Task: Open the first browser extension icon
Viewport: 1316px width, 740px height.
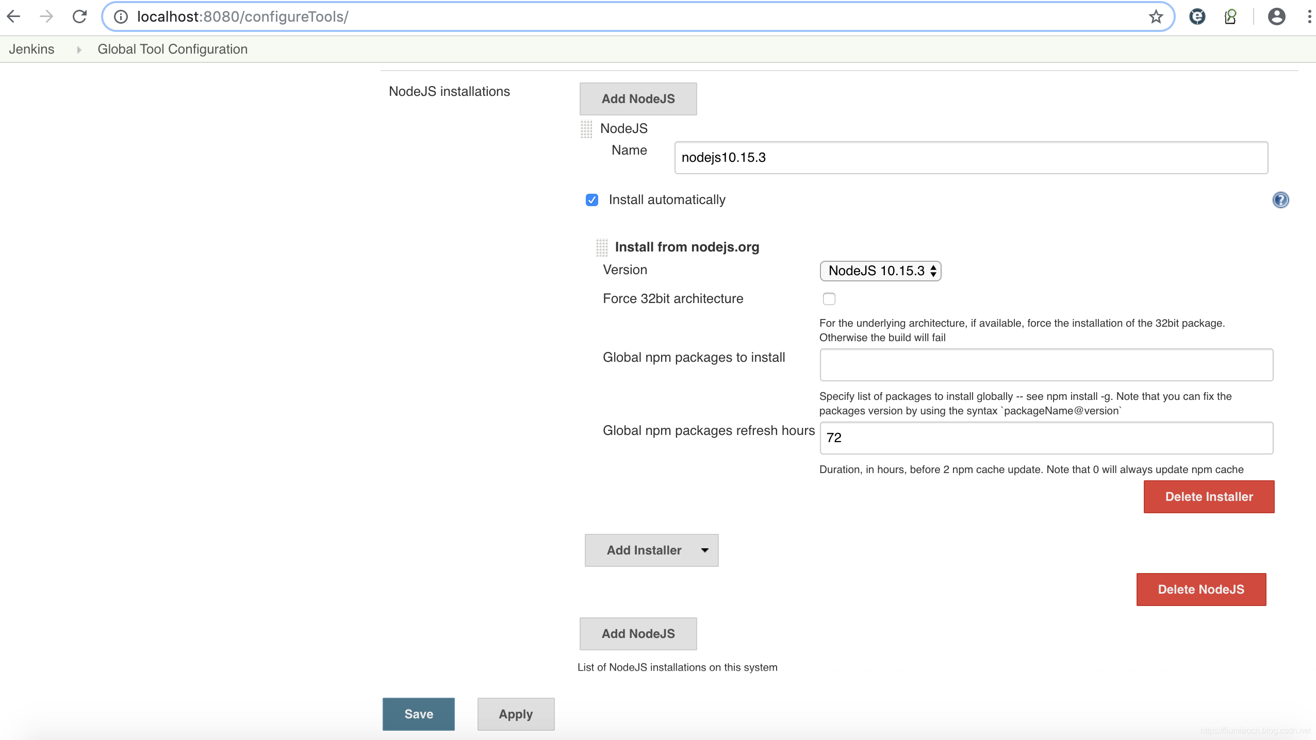Action: 1197,16
